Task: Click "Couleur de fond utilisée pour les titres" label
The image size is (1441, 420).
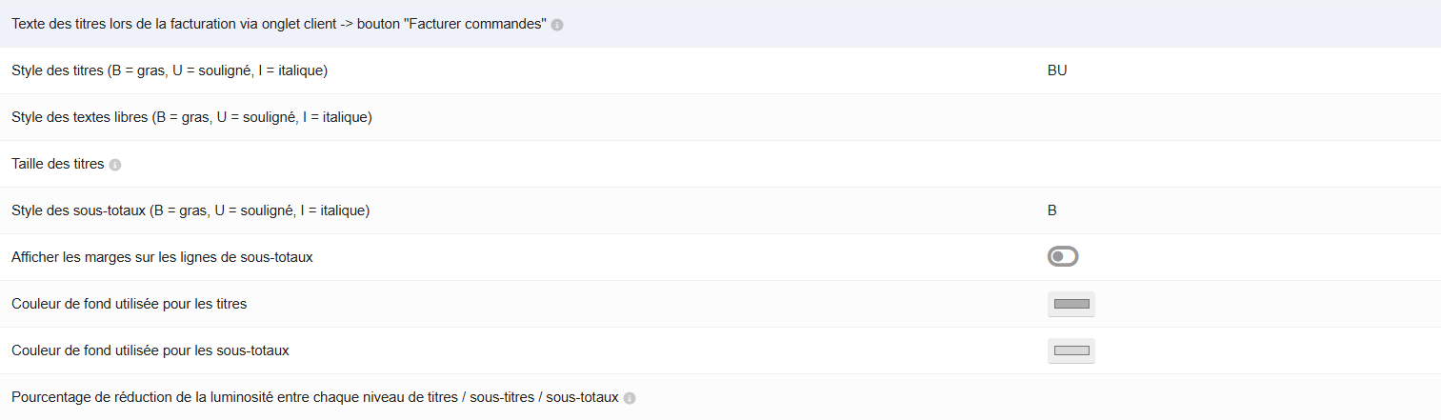Action: click(x=130, y=304)
